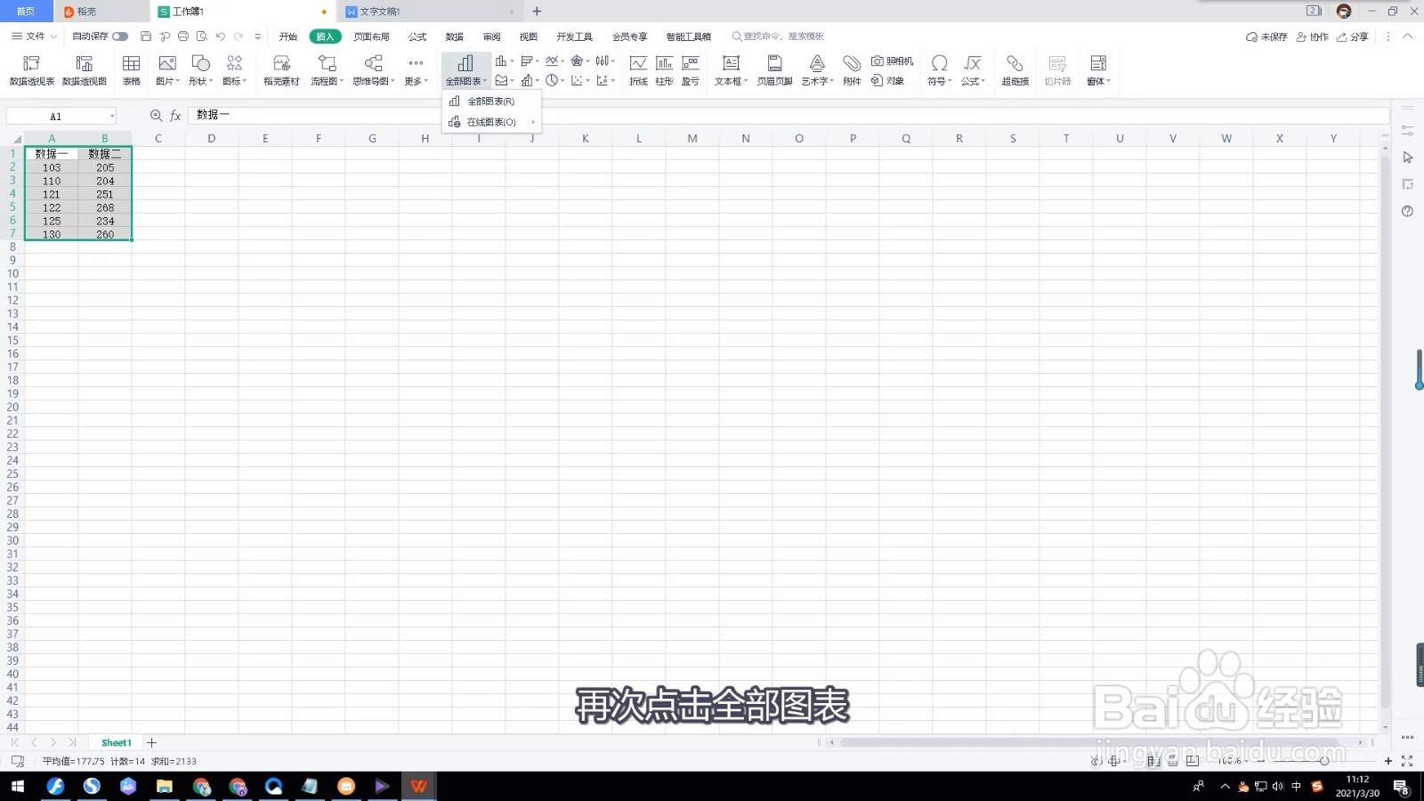Image resolution: width=1424 pixels, height=801 pixels.
Task: Open the 图标 icons dropdown
Action: point(234,69)
